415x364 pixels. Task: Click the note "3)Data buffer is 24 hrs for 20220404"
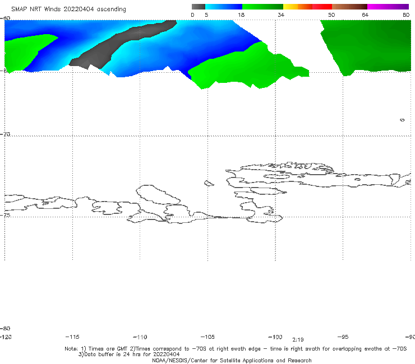tap(129, 354)
